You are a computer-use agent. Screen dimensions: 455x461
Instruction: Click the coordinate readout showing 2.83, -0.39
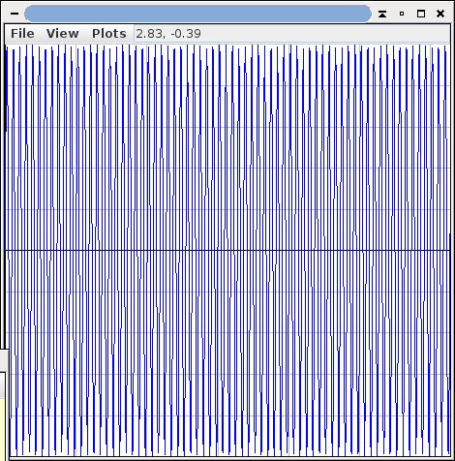(168, 34)
